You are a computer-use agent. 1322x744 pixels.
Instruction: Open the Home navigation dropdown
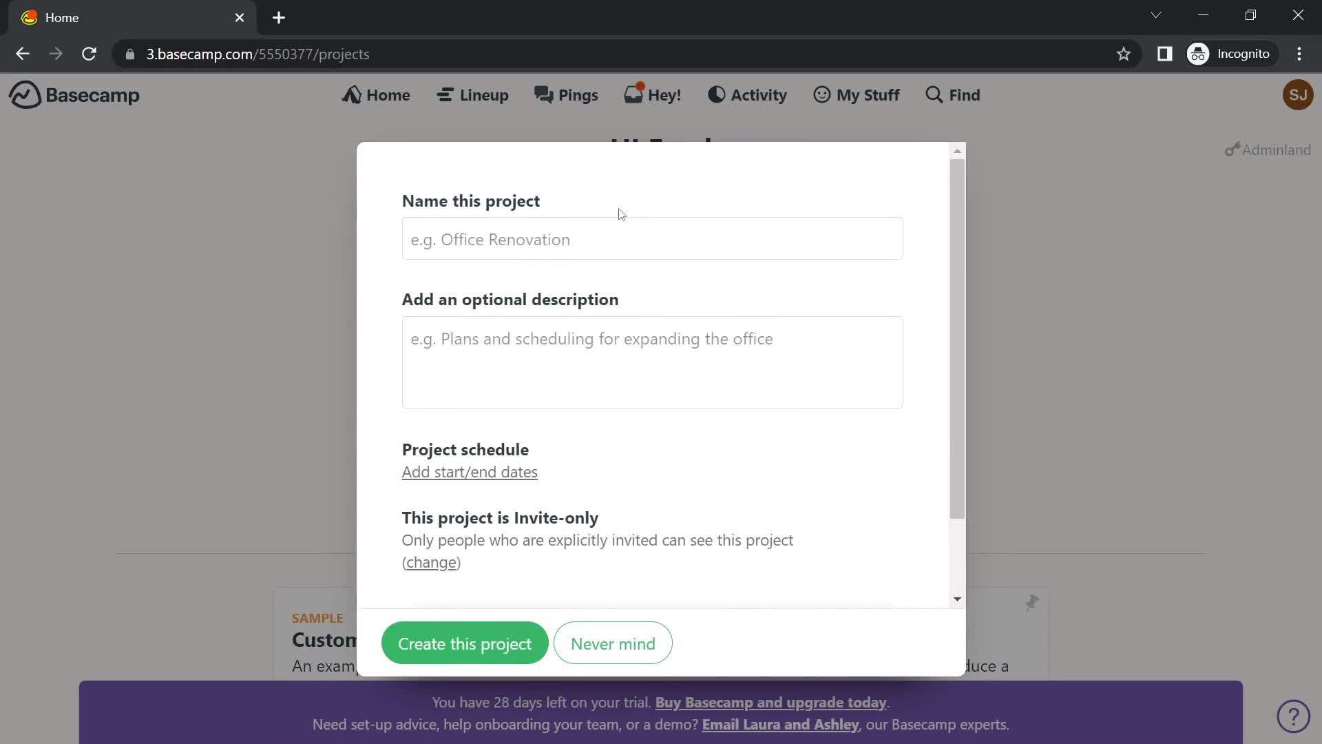377,94
